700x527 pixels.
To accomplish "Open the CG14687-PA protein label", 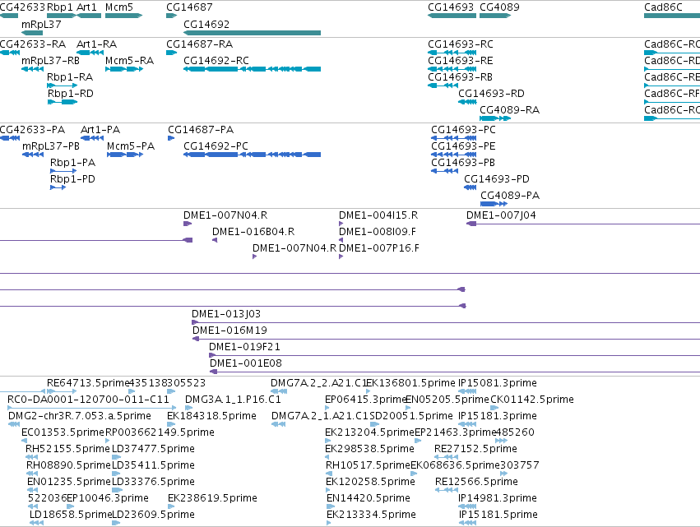I will (201, 130).
